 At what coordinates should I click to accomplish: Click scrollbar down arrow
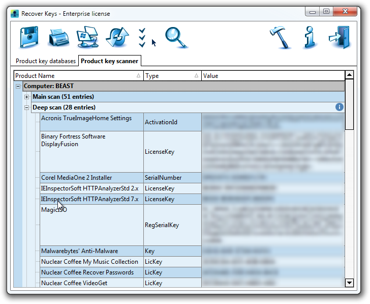click(349, 283)
